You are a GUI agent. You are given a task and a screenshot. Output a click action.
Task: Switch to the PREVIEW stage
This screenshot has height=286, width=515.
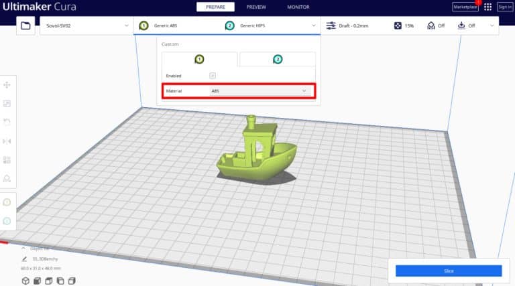click(x=256, y=7)
